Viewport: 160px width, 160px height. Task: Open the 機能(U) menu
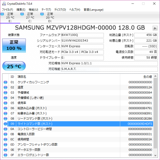click(x=33, y=10)
